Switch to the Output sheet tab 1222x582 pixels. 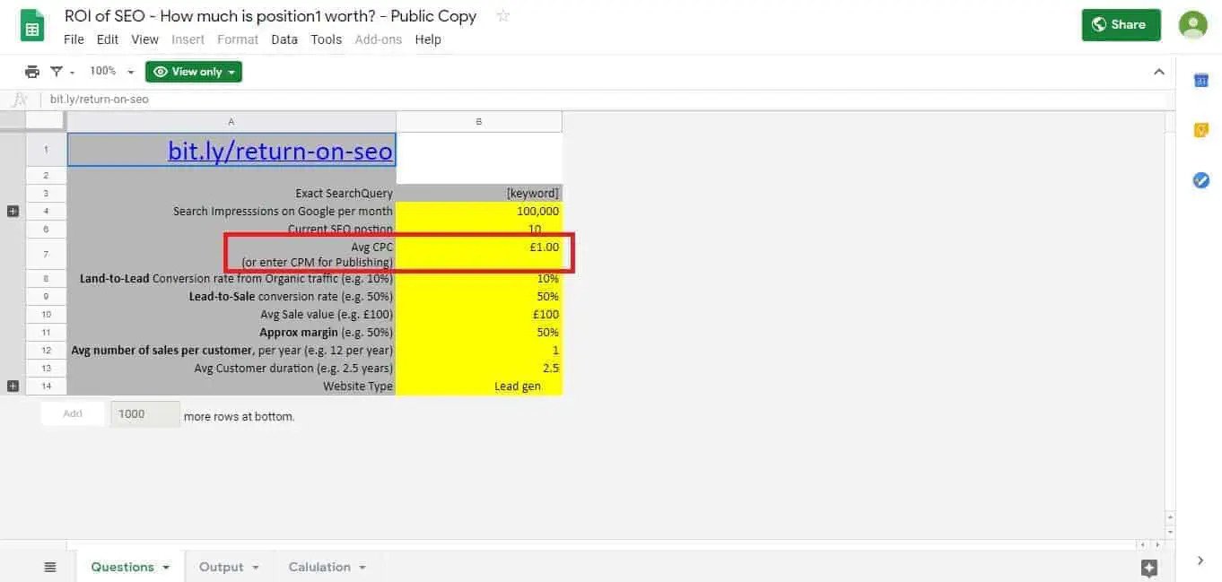[x=222, y=567]
